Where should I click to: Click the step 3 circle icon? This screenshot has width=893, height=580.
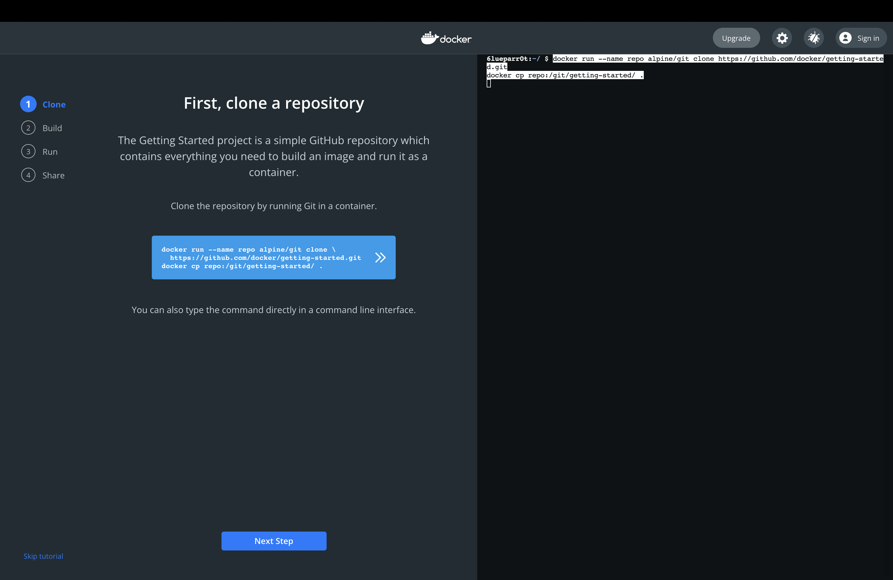pos(28,151)
